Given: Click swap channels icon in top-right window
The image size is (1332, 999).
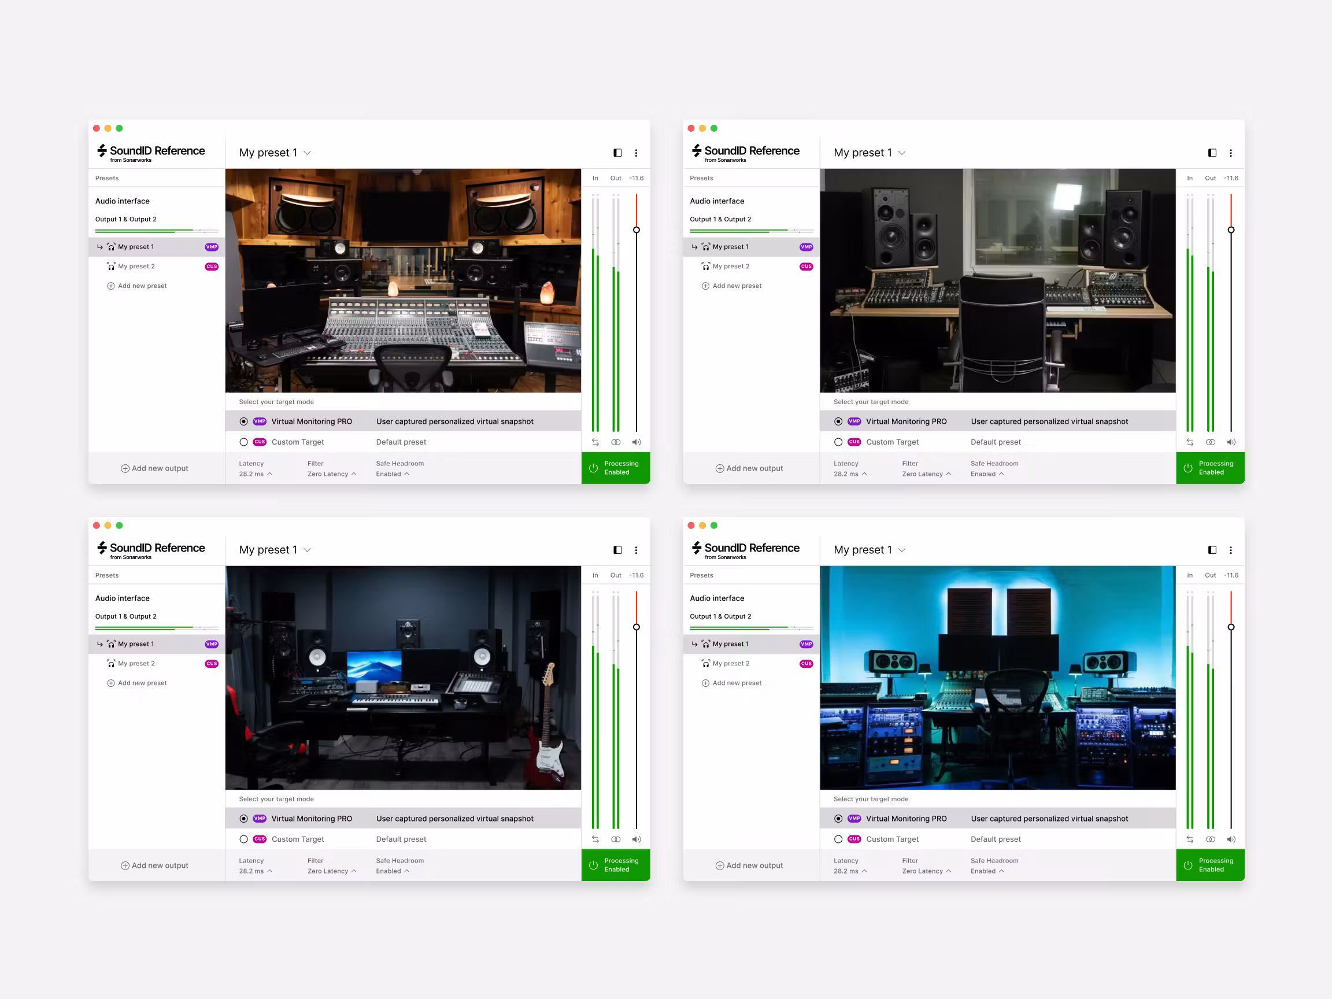Looking at the screenshot, I should click(x=1190, y=442).
